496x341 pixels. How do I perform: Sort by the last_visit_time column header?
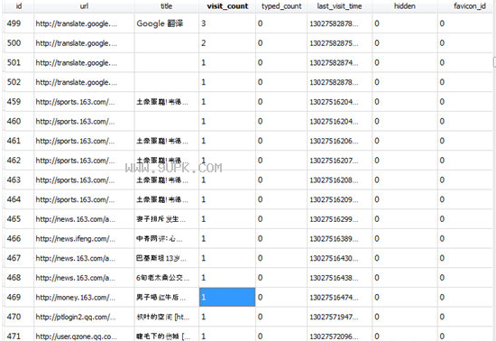tap(339, 6)
